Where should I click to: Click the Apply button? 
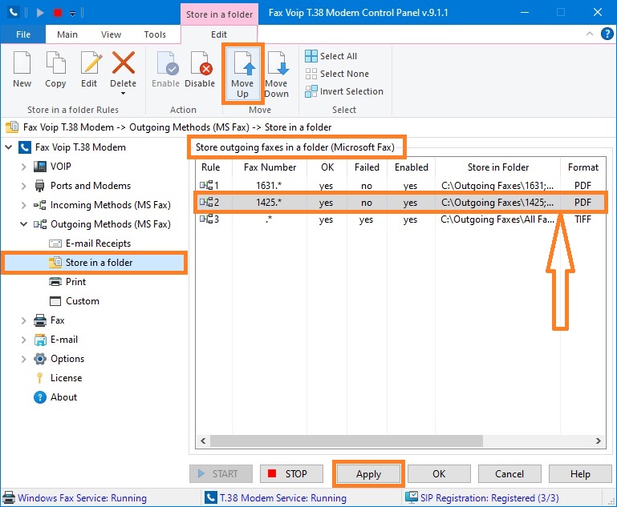pos(368,474)
